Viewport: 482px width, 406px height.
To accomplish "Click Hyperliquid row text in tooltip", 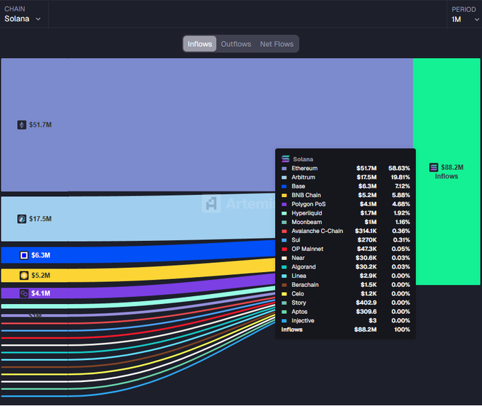I will pyautogui.click(x=307, y=213).
